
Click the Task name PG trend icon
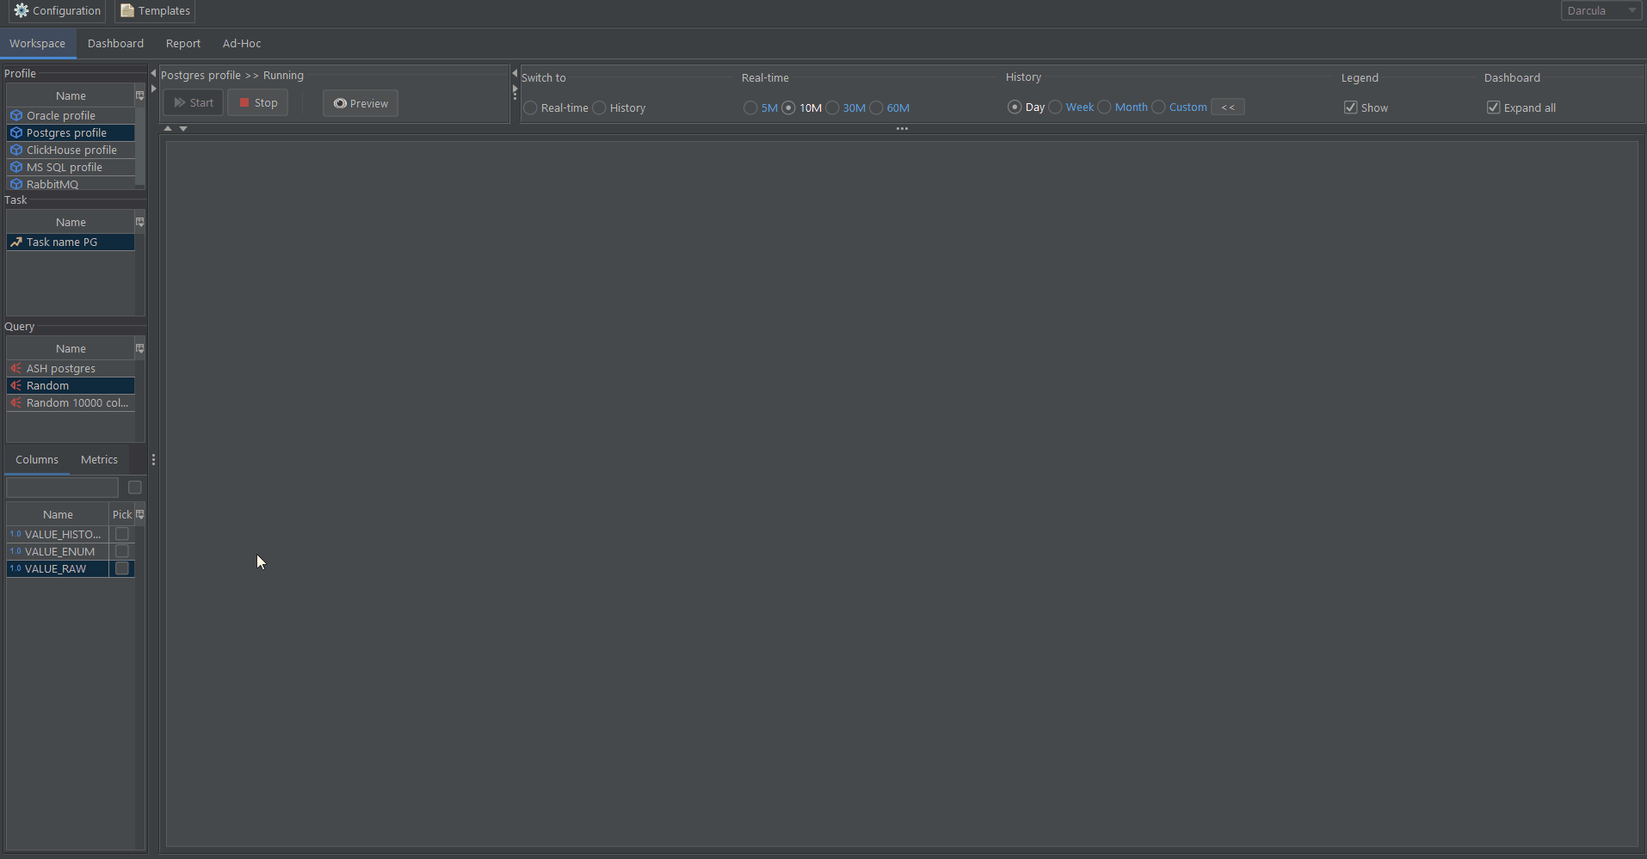click(x=16, y=242)
